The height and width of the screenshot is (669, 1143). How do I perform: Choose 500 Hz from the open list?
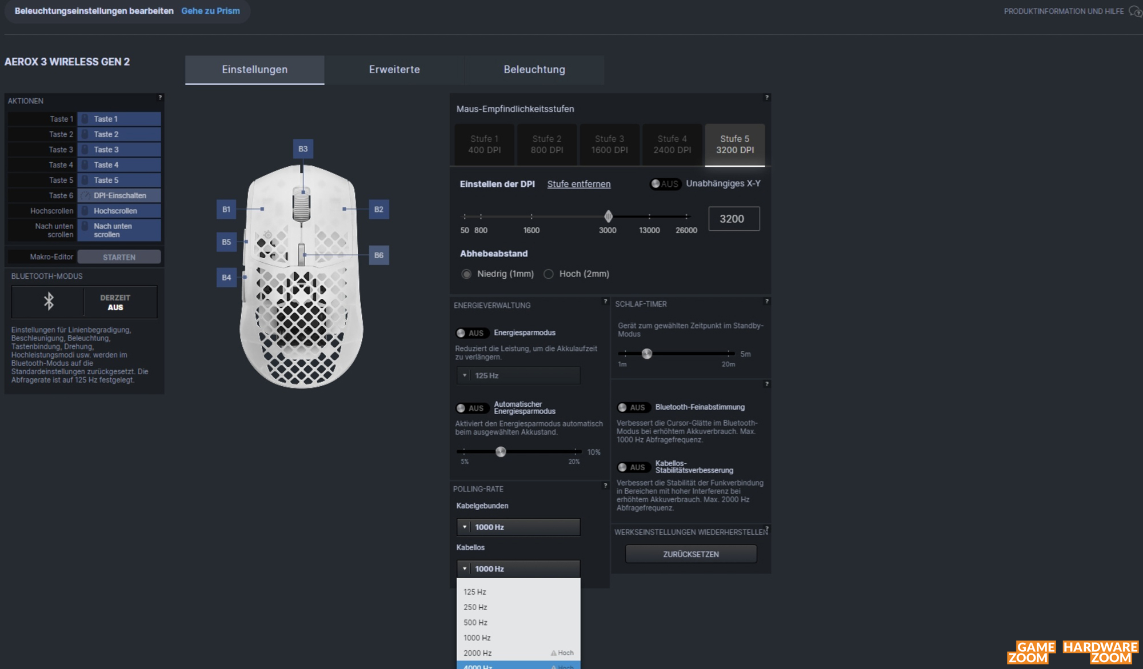tap(518, 623)
